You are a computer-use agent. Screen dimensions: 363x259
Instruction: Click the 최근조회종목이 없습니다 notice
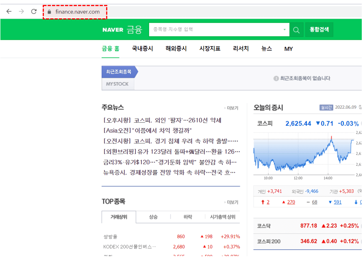(302, 78)
